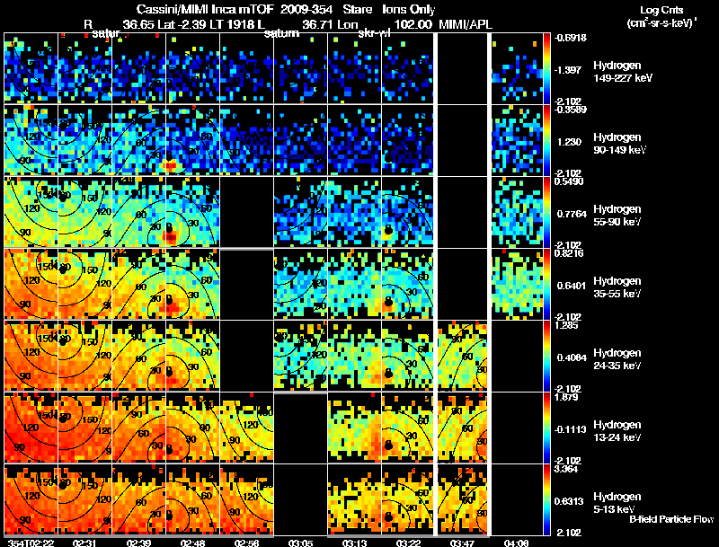Viewport: 719px width, 547px height.
Task: Open the 90-149 keV panel at 02:48
Action: pyautogui.click(x=192, y=140)
